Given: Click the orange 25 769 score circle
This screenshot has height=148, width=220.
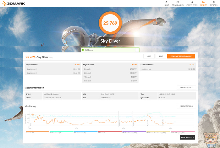Looking at the screenshot, I should click(110, 23).
